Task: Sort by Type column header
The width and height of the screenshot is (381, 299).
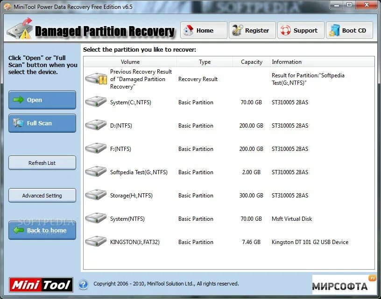Action: tap(205, 62)
